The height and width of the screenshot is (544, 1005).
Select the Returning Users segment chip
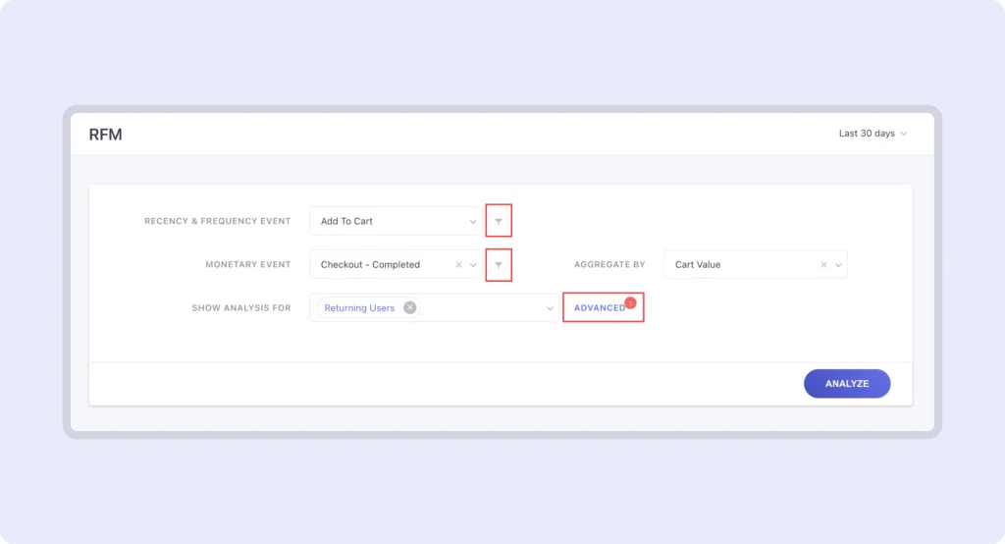point(359,308)
